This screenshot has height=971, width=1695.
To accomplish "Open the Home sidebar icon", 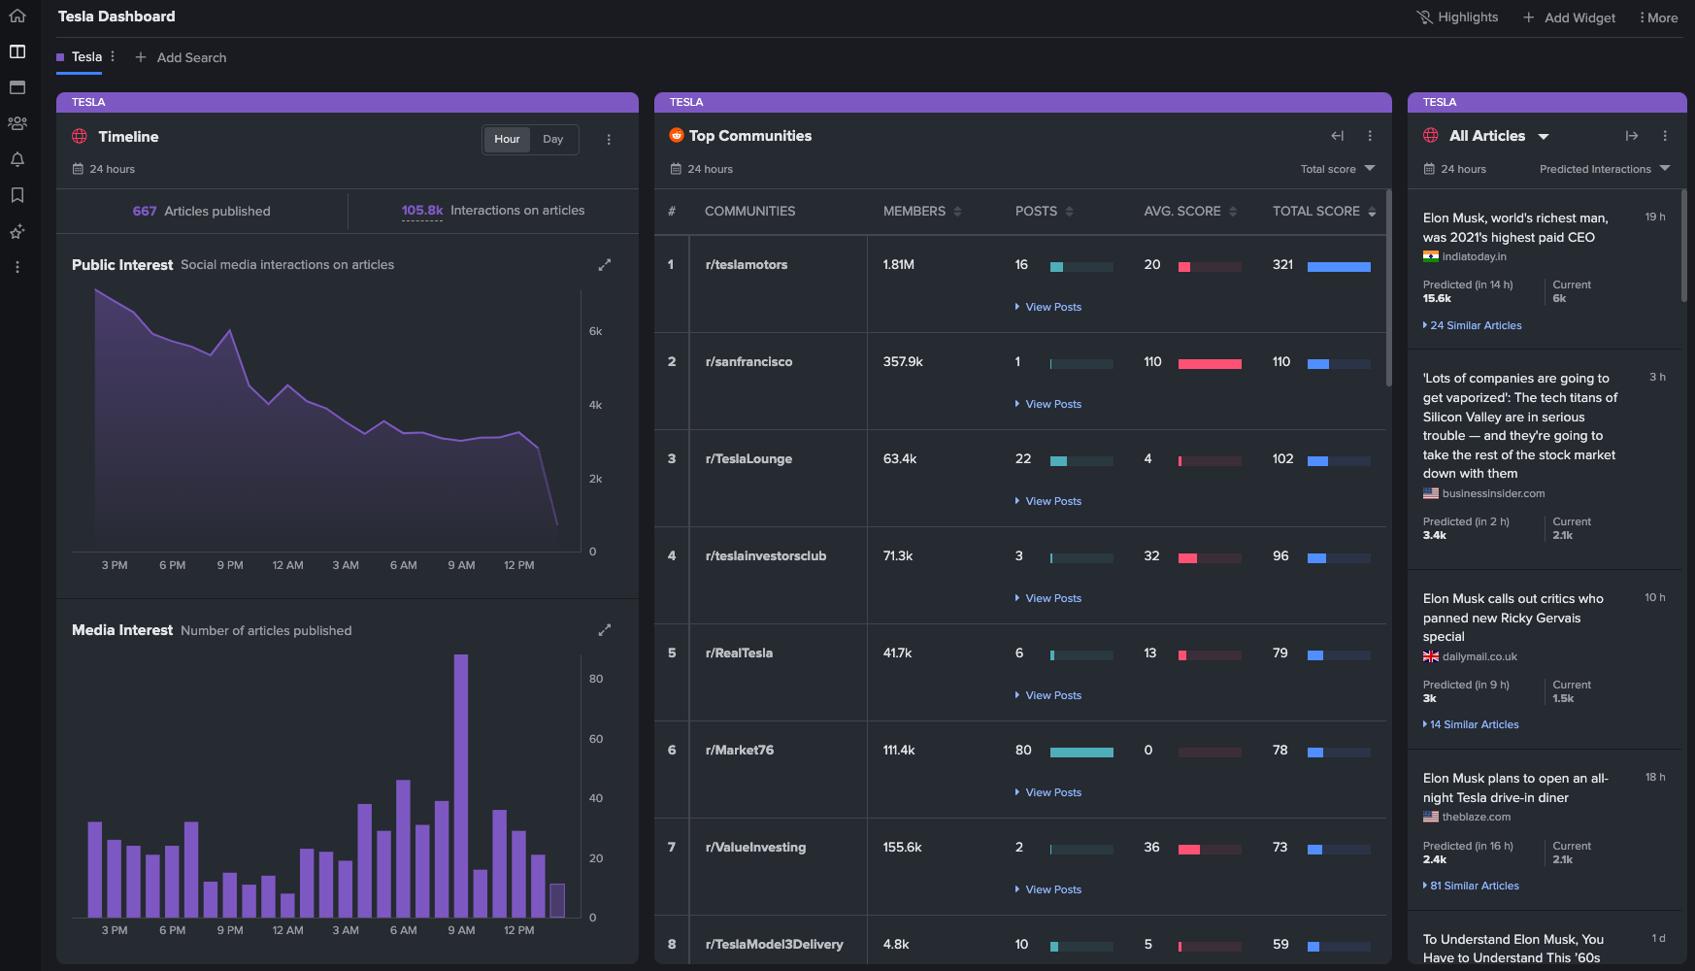I will [17, 17].
